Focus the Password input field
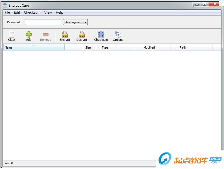 (43, 22)
